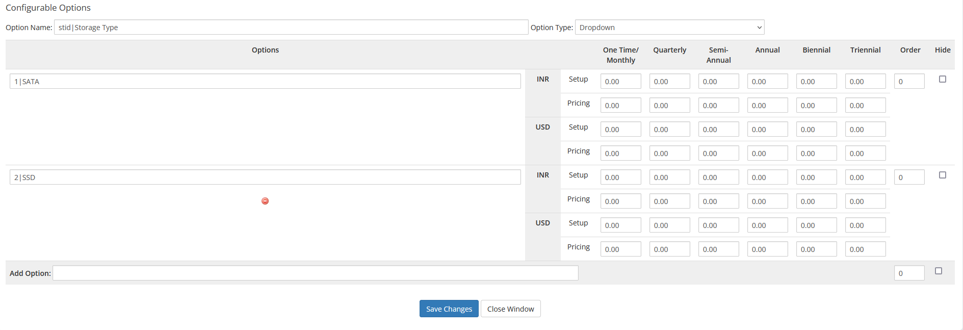Click the INR label in SATA row
Viewport: 963px width, 330px height.
point(542,79)
